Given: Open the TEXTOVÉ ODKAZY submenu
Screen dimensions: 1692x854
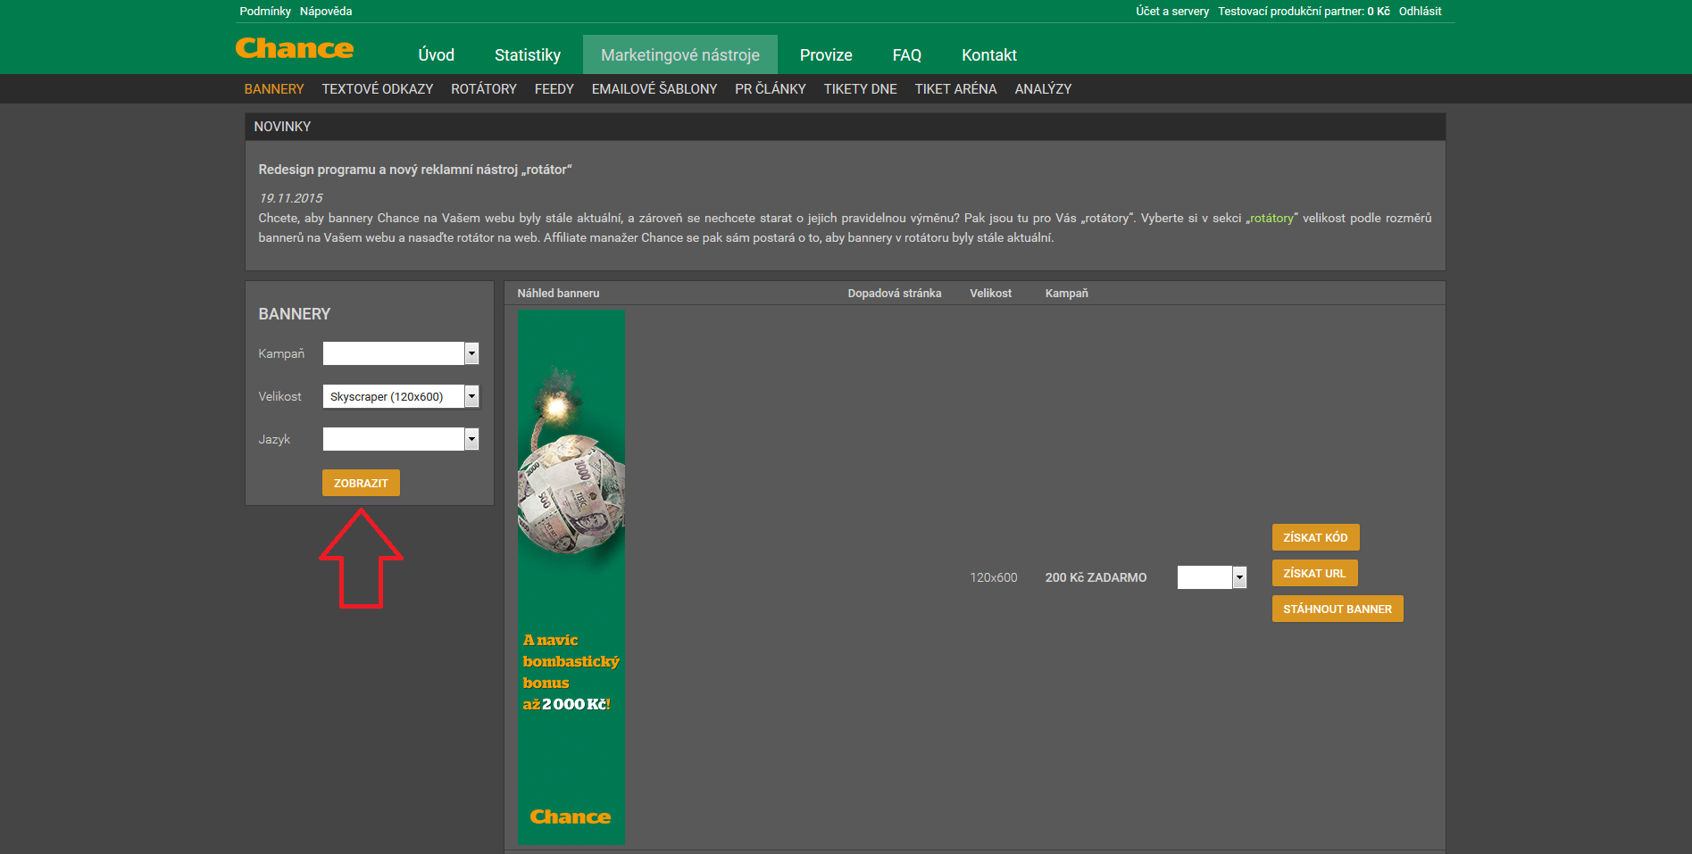Looking at the screenshot, I should [x=378, y=89].
